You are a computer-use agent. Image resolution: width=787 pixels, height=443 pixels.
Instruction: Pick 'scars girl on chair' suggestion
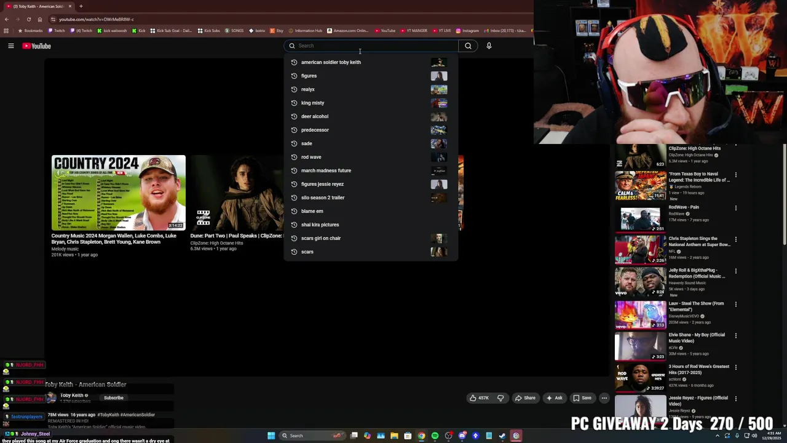point(371,238)
